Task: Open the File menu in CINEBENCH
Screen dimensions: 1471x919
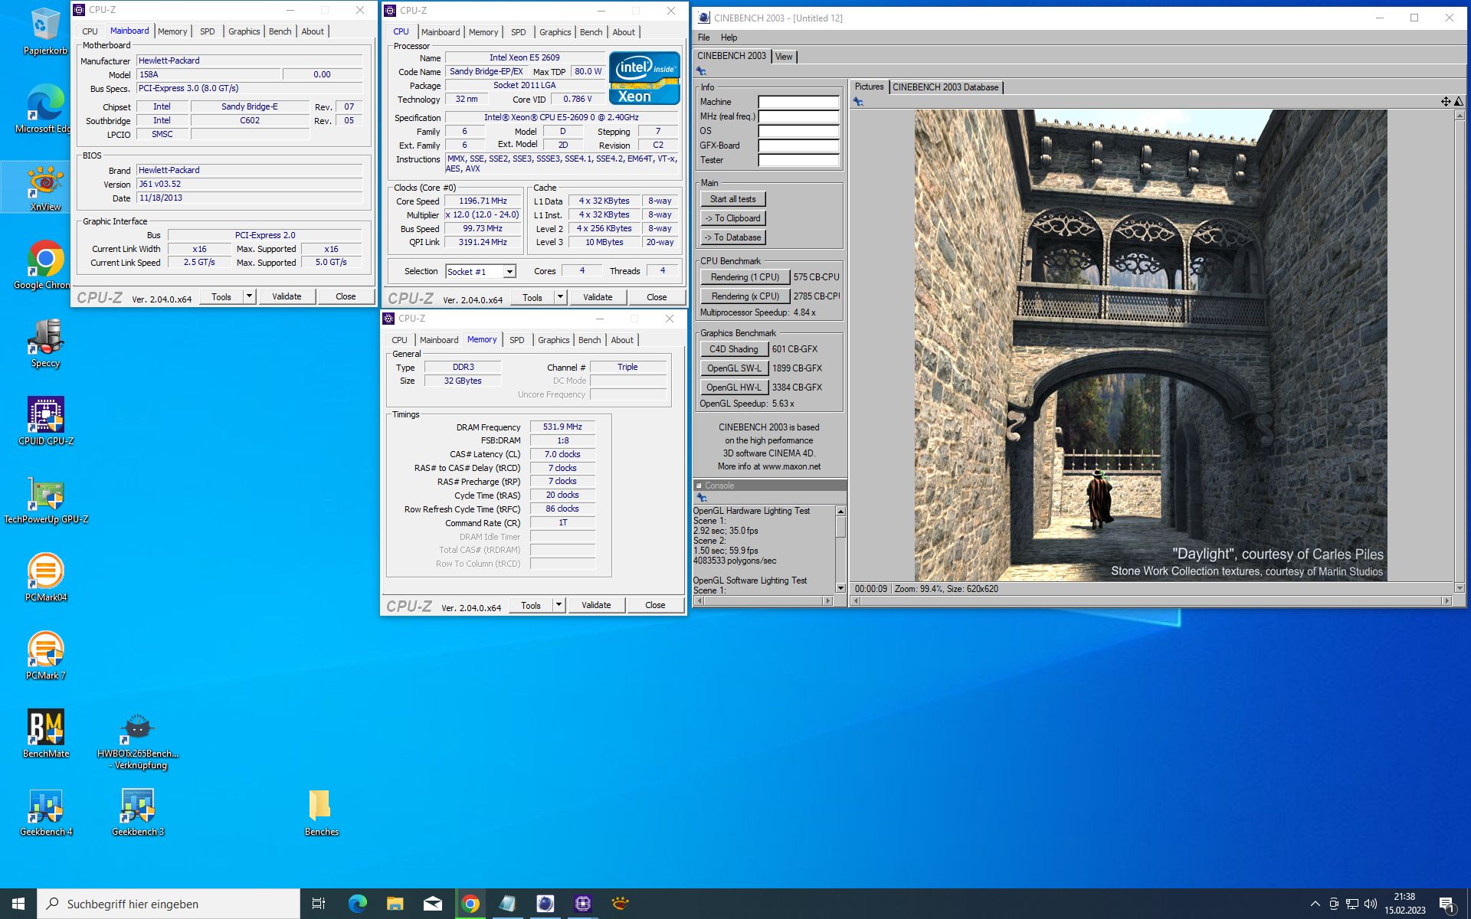Action: [703, 38]
